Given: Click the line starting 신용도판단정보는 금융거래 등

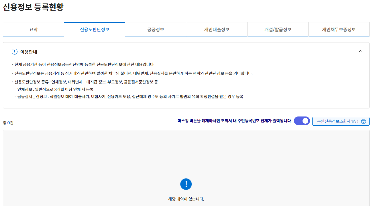Looking at the screenshot, I should click(134, 73).
